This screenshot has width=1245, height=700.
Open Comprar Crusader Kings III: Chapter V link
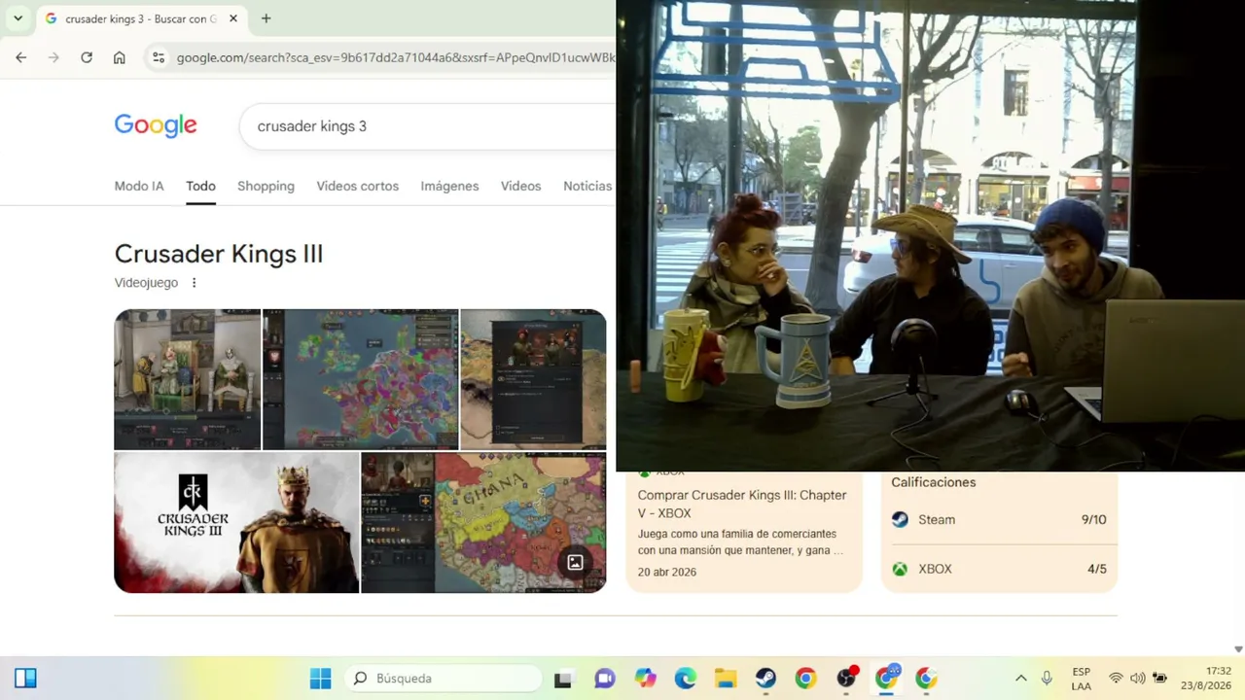coord(742,504)
